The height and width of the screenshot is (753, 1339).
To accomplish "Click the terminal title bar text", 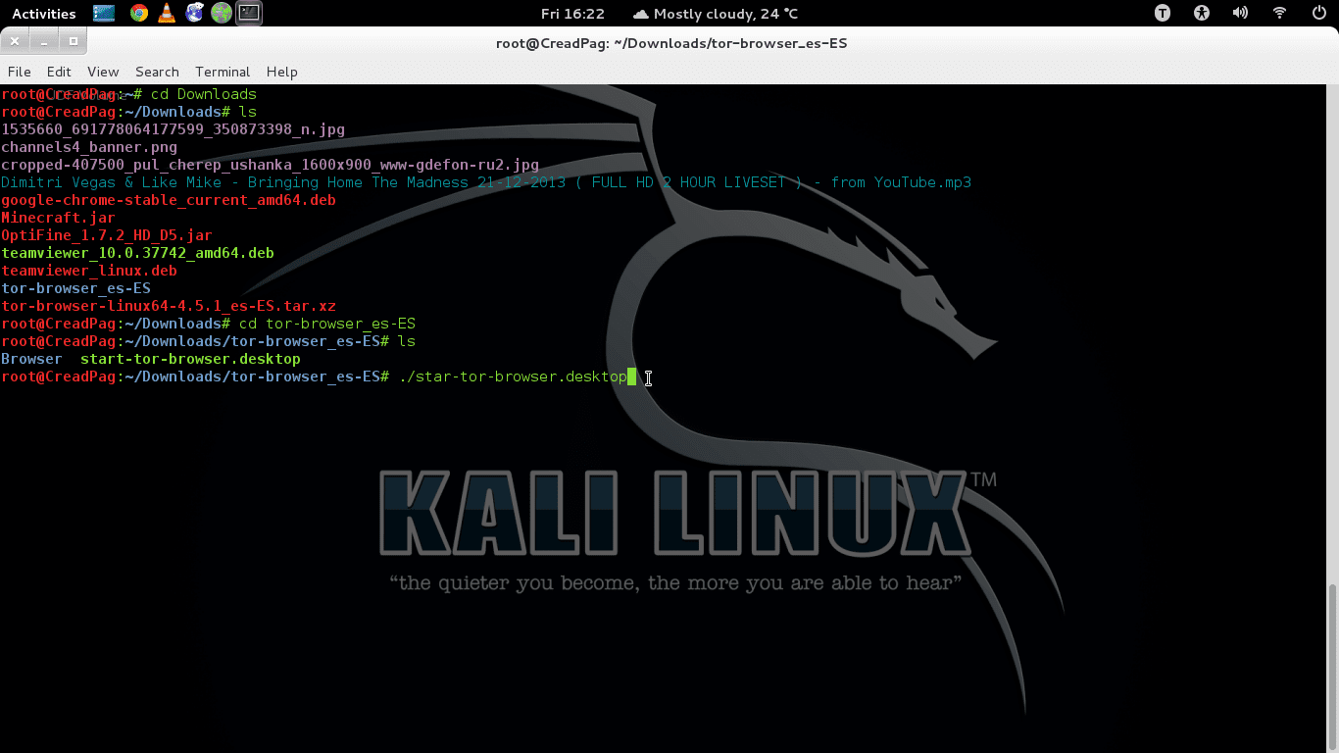I will pos(671,43).
